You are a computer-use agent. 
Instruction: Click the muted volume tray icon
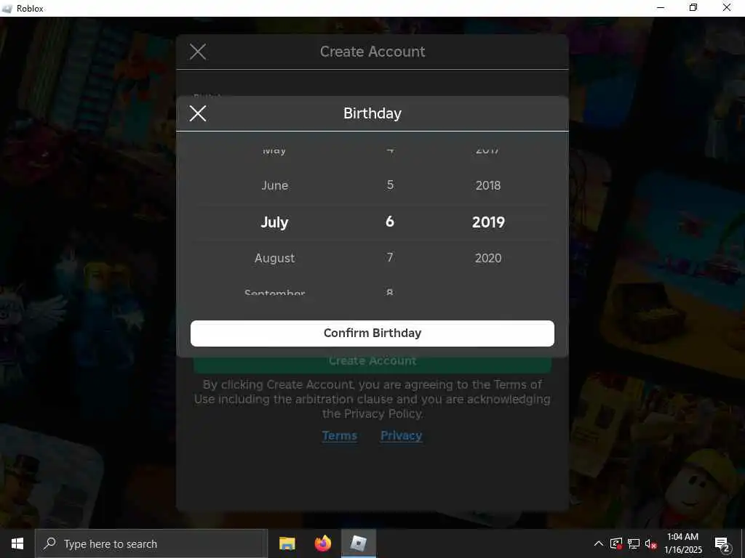[651, 543]
